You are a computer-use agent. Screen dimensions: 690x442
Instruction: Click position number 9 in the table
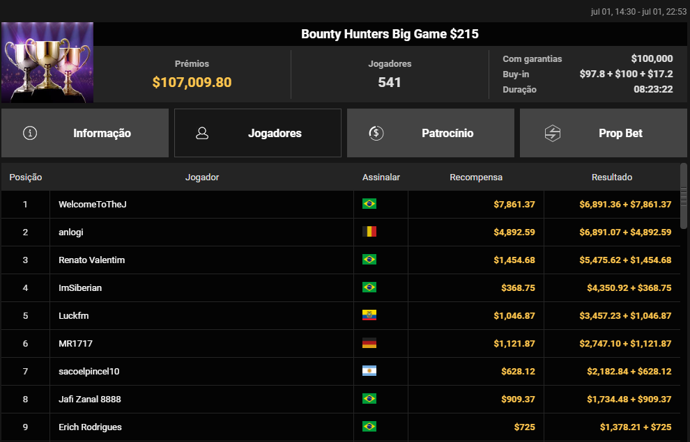(25, 427)
